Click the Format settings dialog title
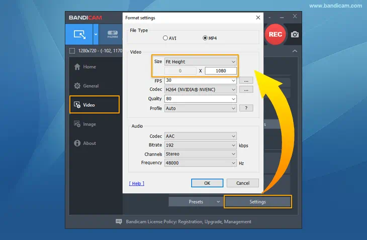The width and height of the screenshot is (367, 240). 140,18
